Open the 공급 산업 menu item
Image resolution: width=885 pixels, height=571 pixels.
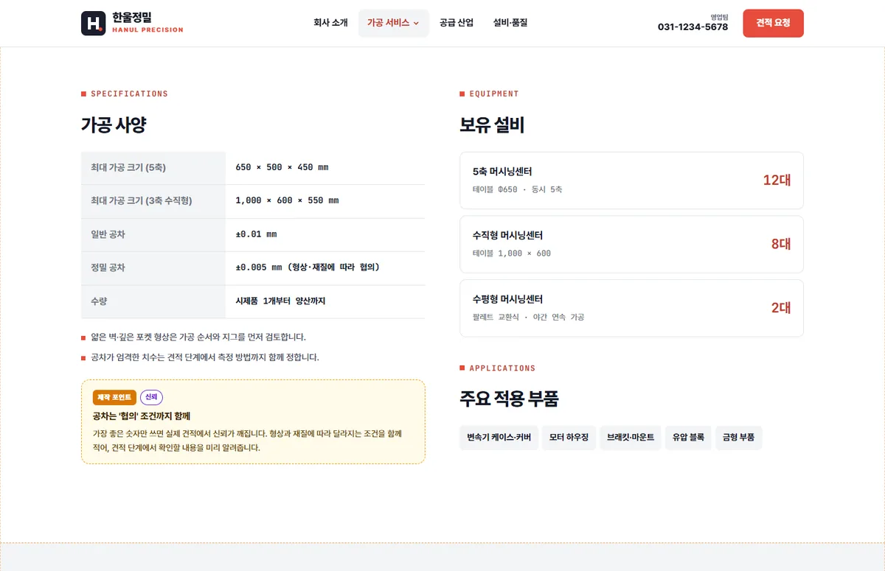click(x=457, y=23)
